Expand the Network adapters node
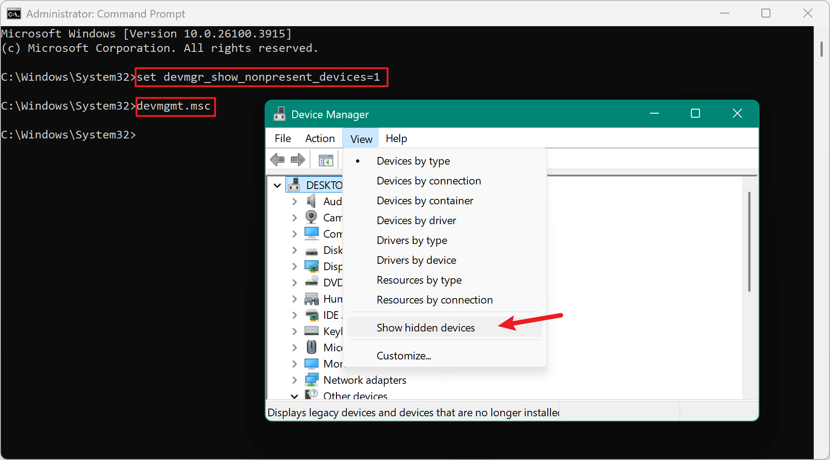 click(x=294, y=380)
